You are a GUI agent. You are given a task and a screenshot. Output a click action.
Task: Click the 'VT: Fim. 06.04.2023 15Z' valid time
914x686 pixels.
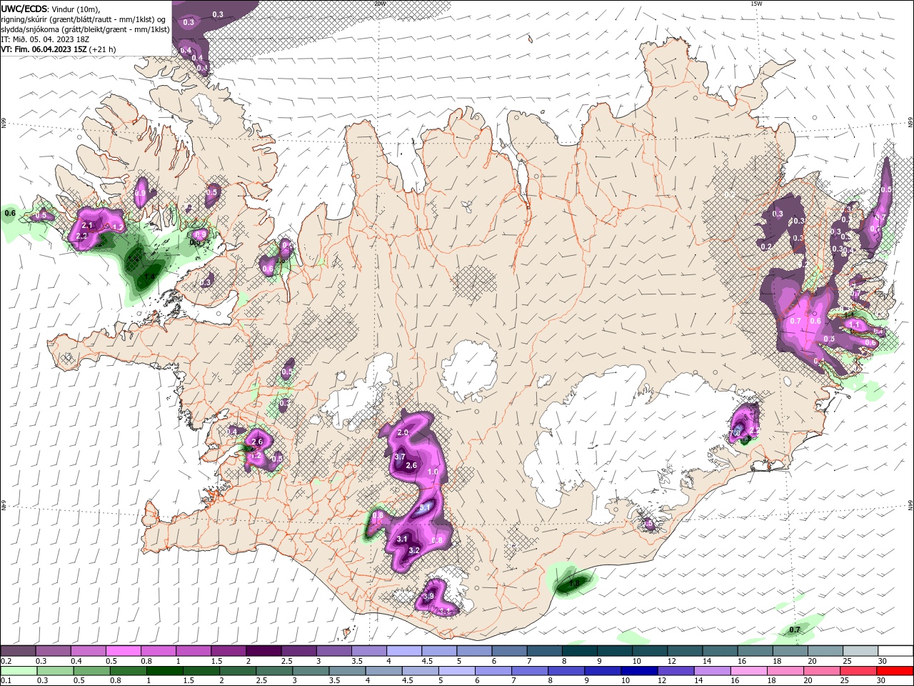click(44, 49)
